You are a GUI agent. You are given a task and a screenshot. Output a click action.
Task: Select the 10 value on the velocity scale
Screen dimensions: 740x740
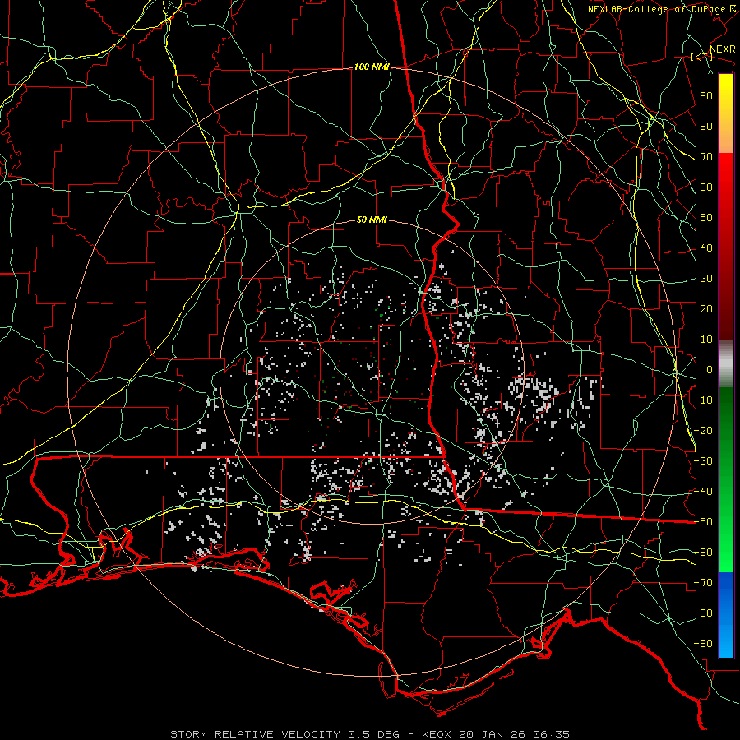pos(706,340)
